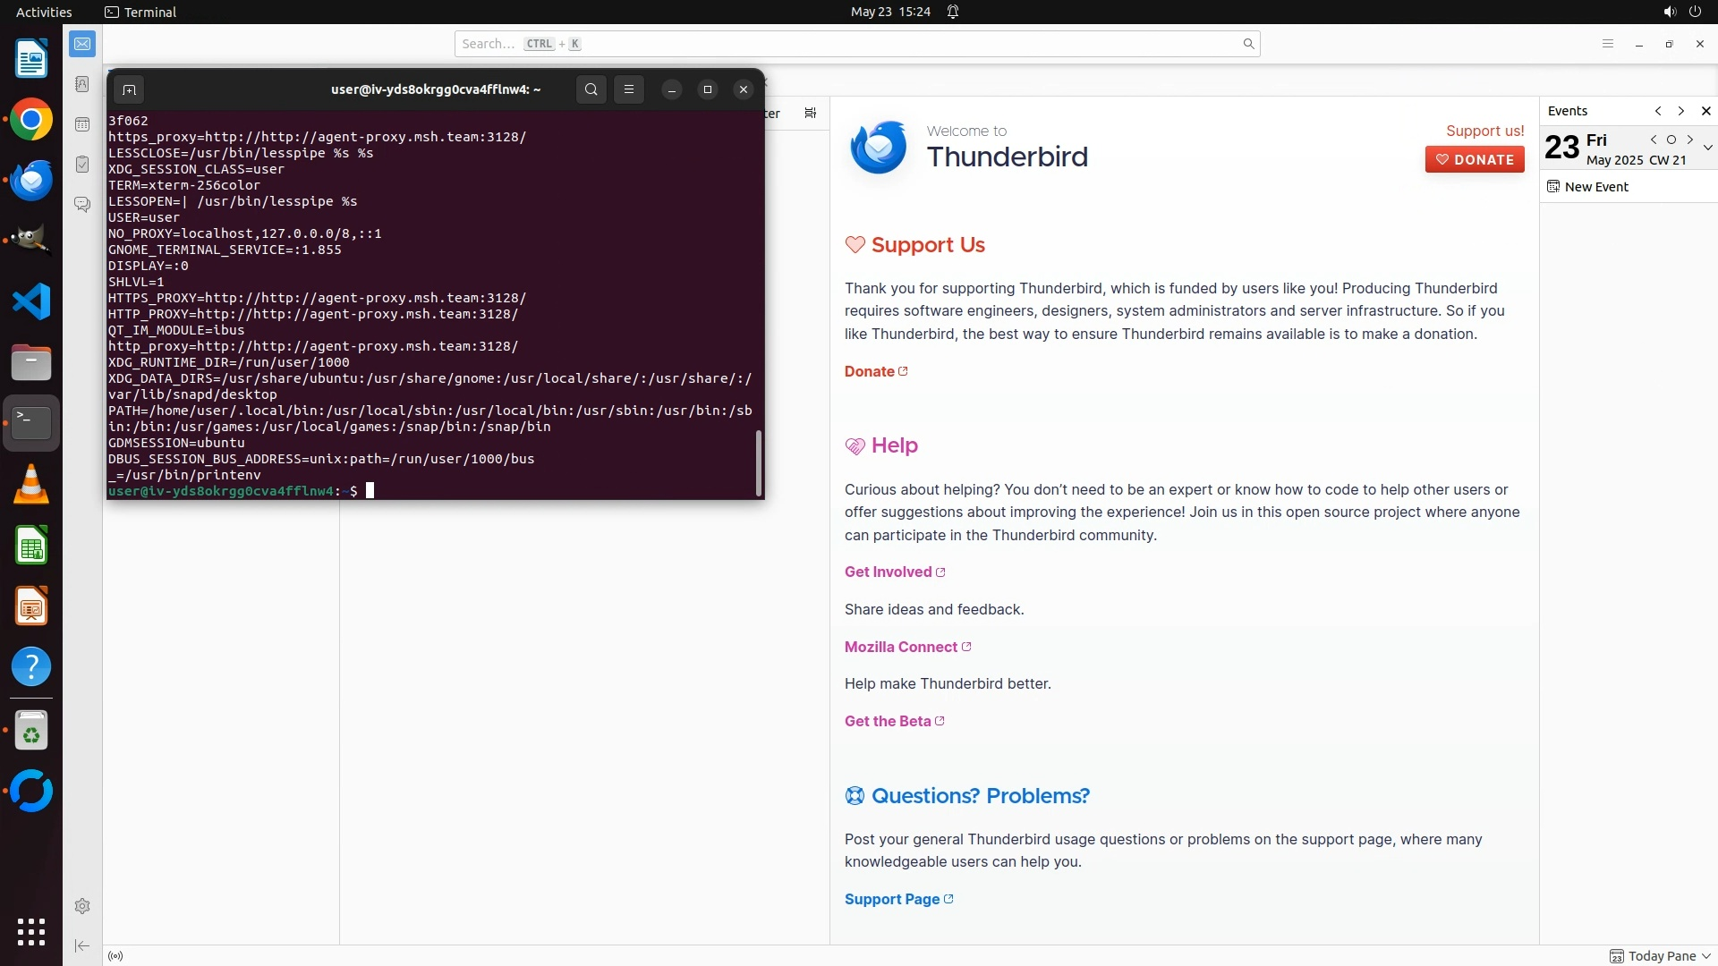The image size is (1718, 966).
Task: Open Thunderbird settings gear icon
Action: (82, 906)
